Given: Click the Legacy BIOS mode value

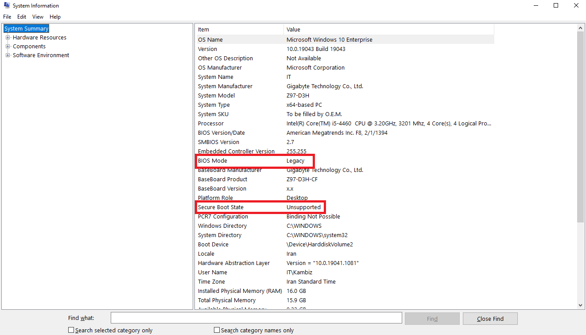Looking at the screenshot, I should point(295,160).
